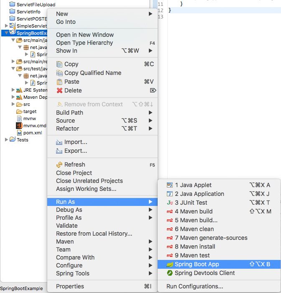Choose Assign Working Sets...
This screenshot has height=293, width=281.
click(x=102, y=189)
